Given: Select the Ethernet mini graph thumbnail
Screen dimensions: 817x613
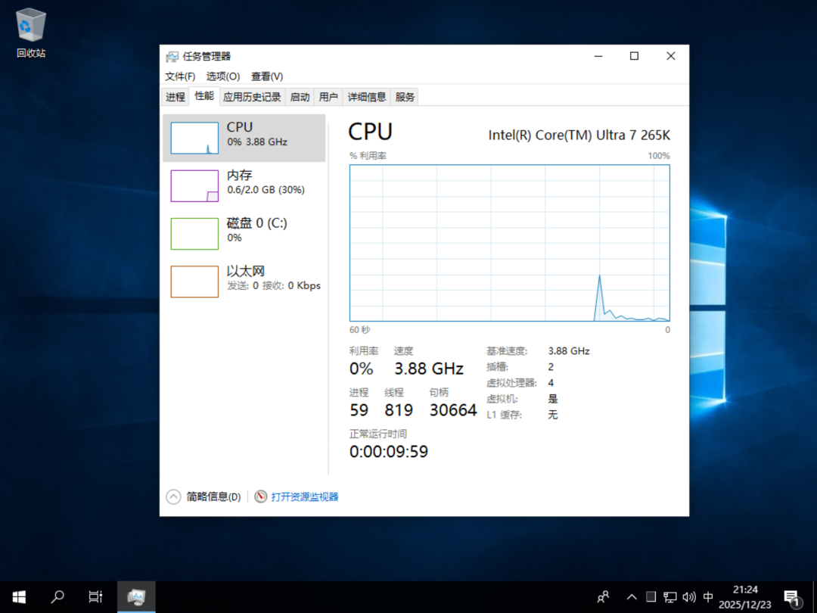Looking at the screenshot, I should point(194,282).
